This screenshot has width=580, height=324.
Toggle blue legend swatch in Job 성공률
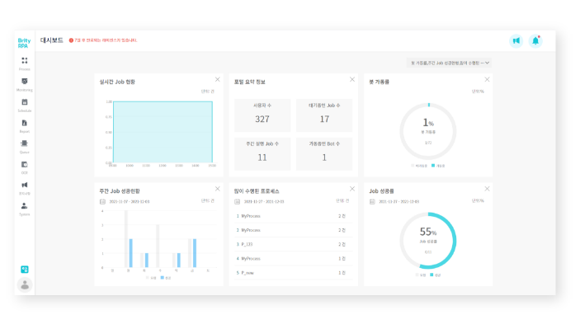point(431,275)
